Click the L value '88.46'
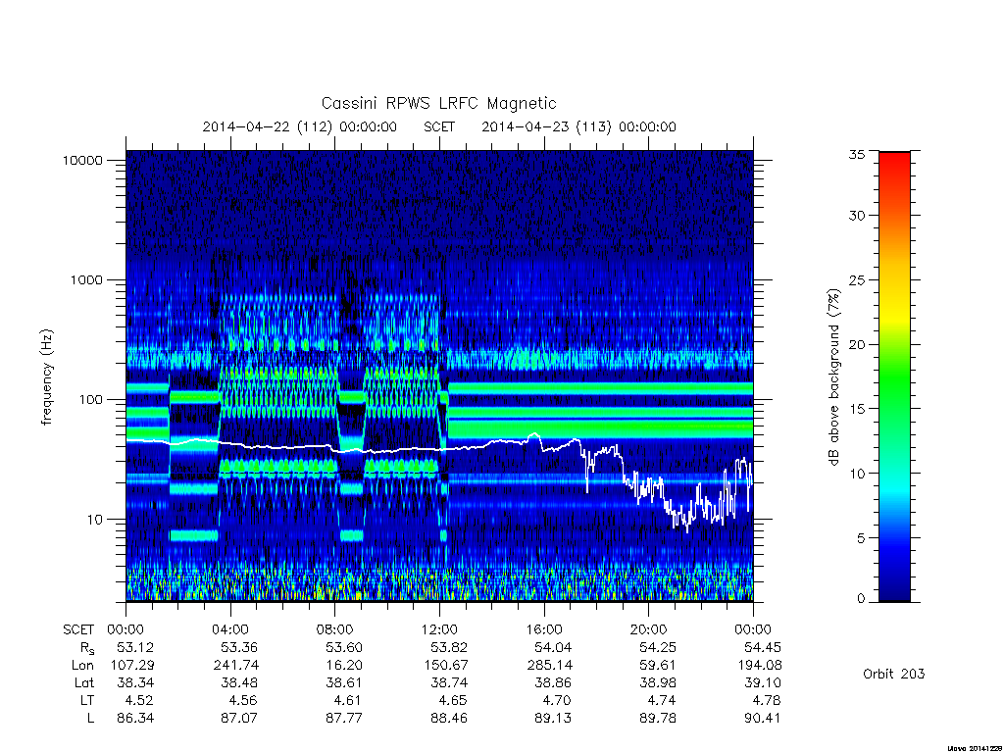This screenshot has width=1004, height=753. coord(449,718)
